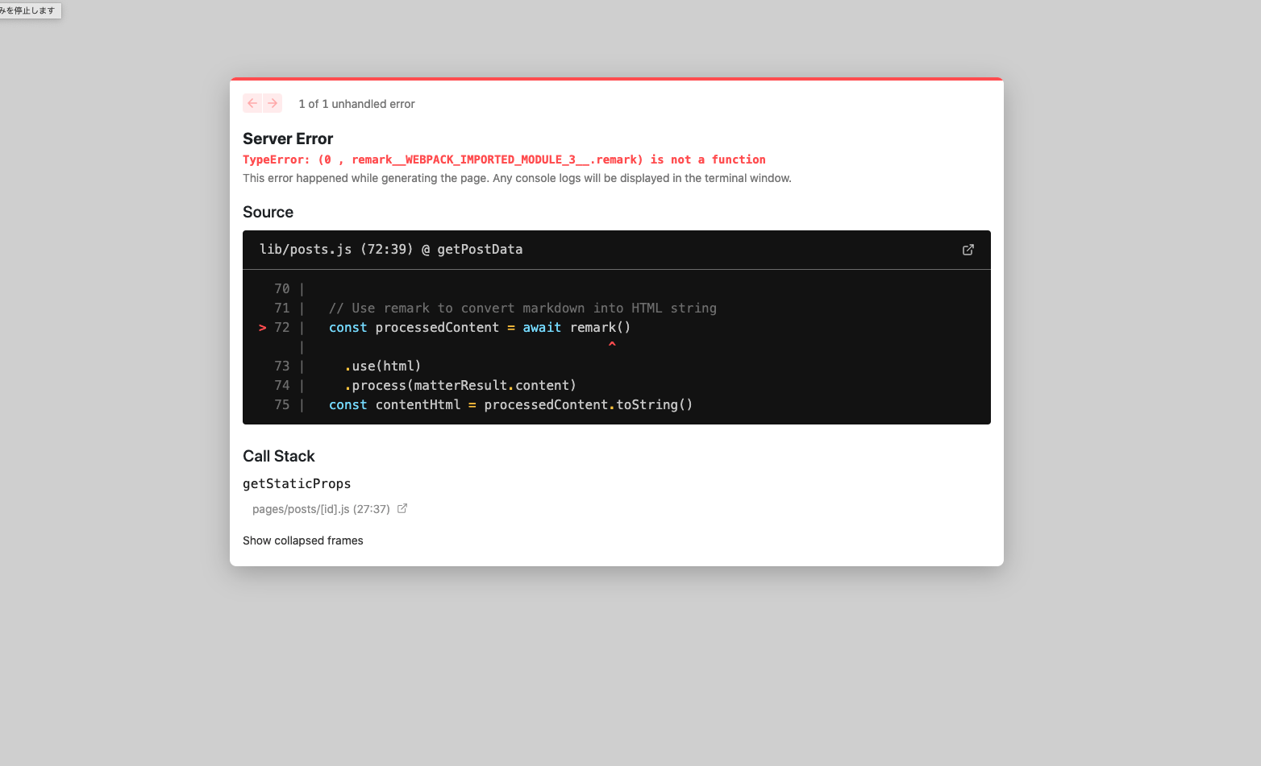Click the comment on code line 71
Screen dimensions: 1261x766
(522, 308)
